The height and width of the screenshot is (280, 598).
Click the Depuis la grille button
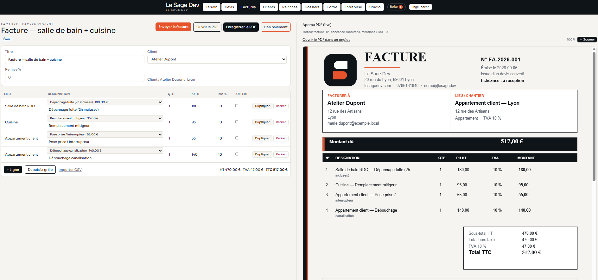point(40,170)
